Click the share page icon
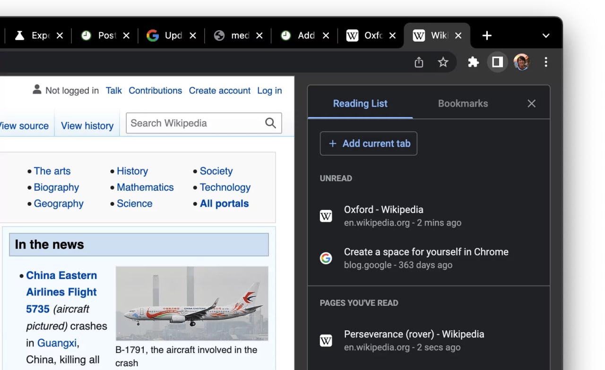This screenshot has height=370, width=605. [419, 62]
